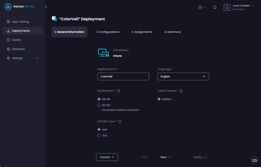Click inside the Display Name field

[123, 76]
